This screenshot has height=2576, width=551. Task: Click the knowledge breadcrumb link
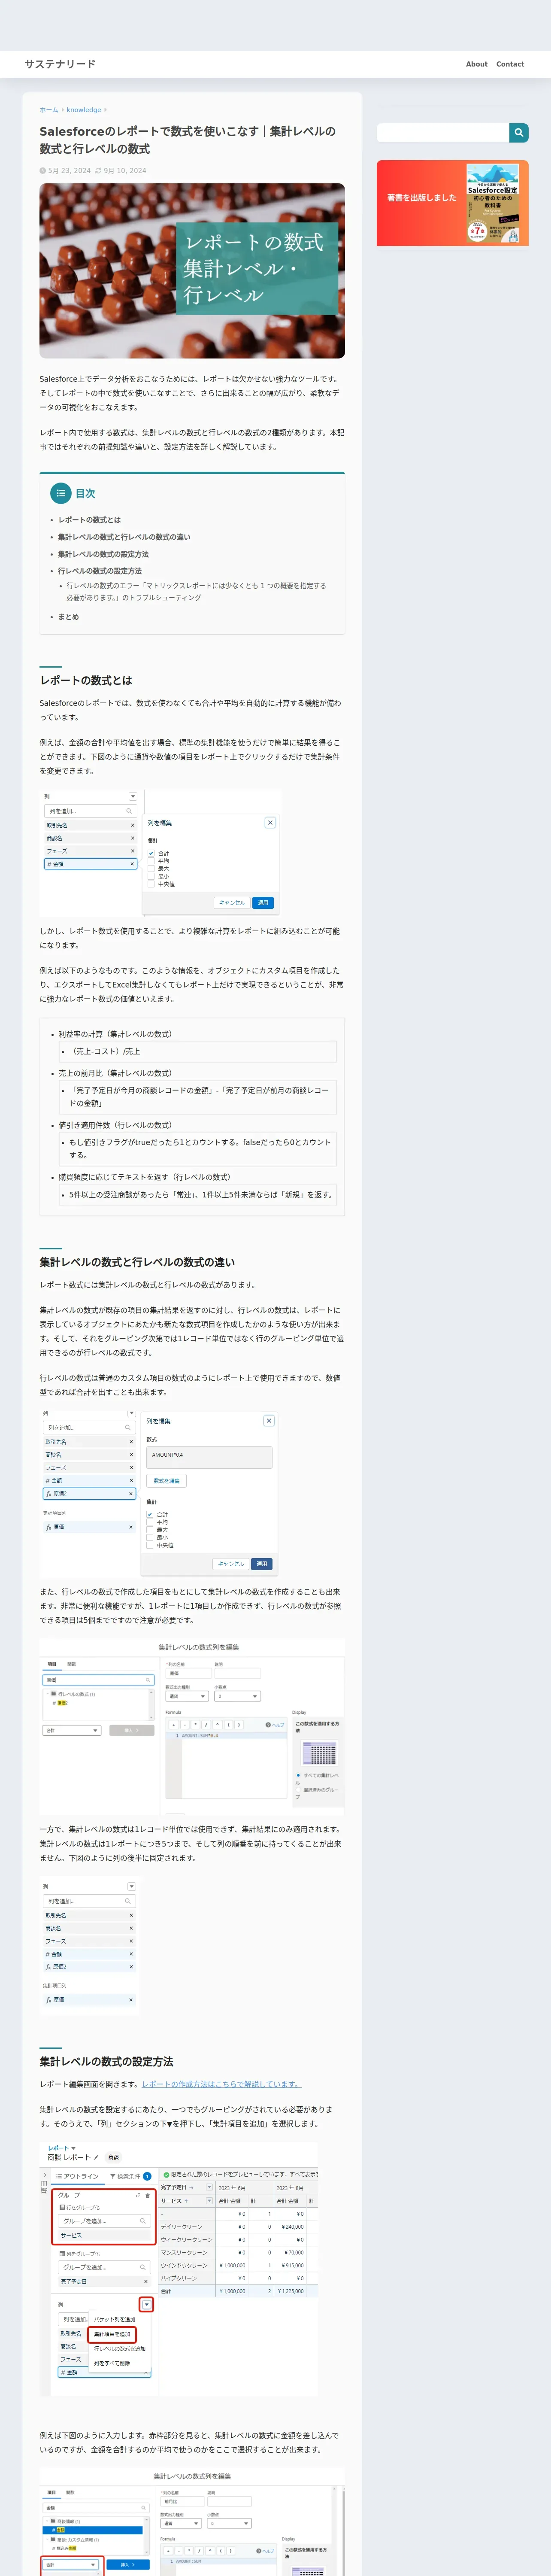(84, 110)
